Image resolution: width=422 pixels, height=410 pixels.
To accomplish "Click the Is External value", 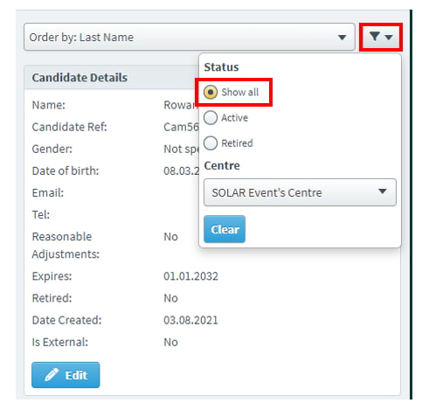I will tap(170, 342).
